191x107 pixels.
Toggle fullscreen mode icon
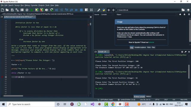point(91,10)
